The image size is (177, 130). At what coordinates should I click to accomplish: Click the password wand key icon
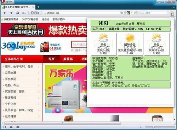click(24, 13)
